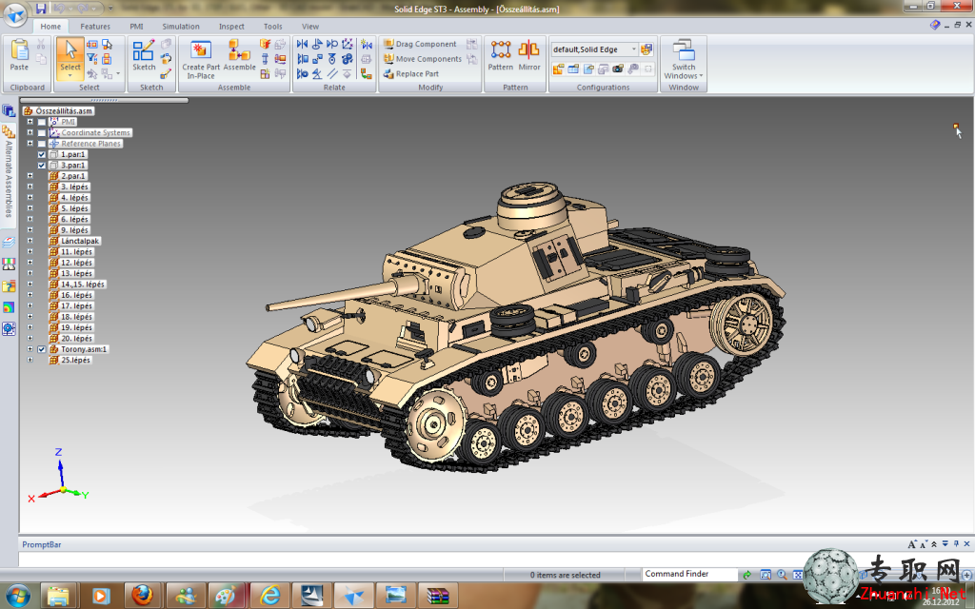Click the Replace Part button
975x609 pixels.
click(x=411, y=74)
